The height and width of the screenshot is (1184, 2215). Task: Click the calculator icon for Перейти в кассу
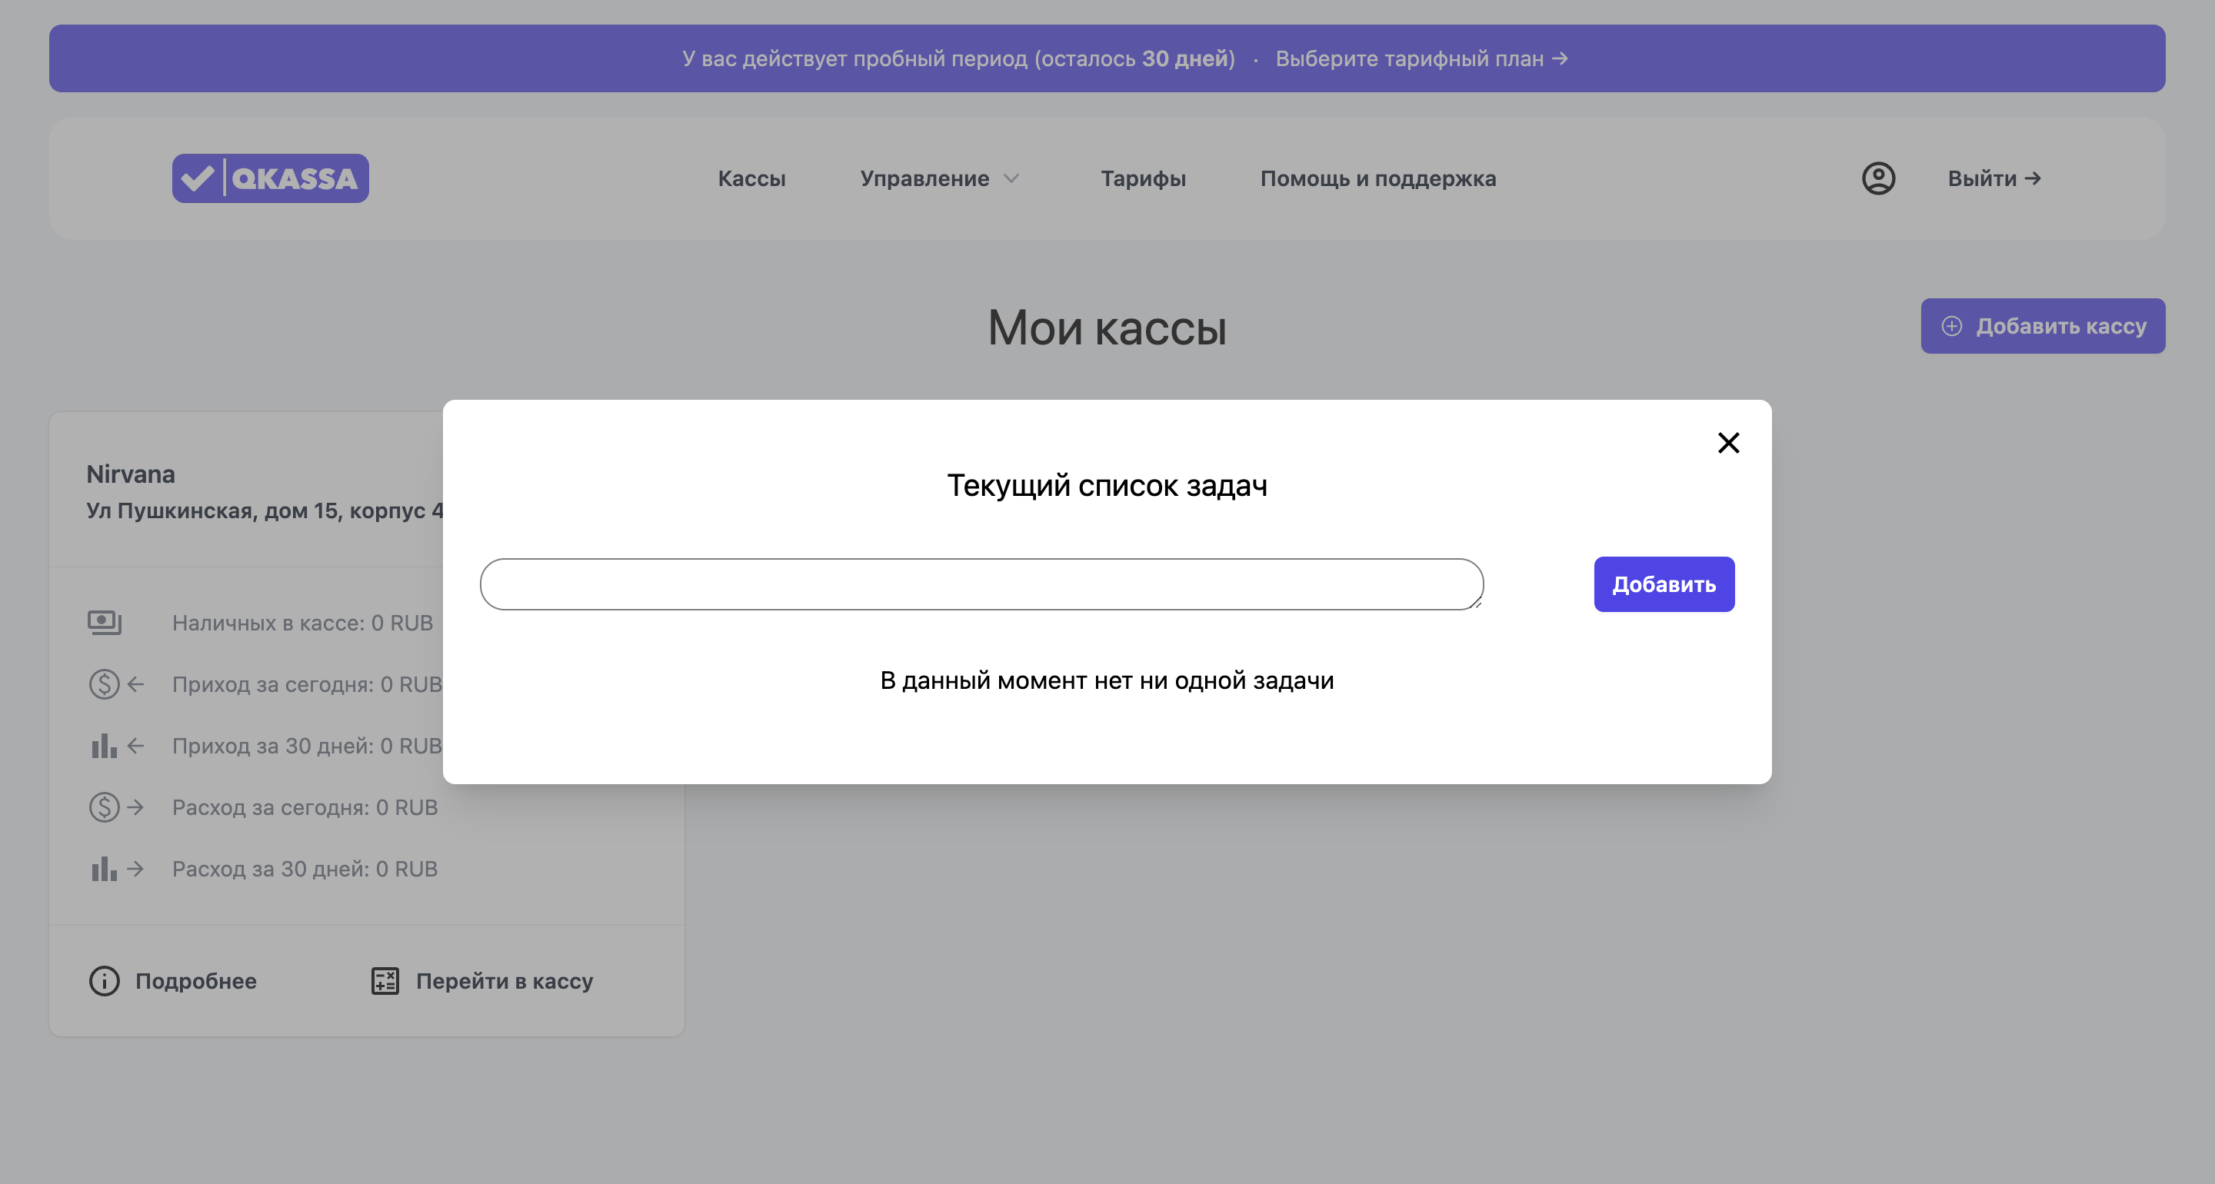[x=385, y=981]
